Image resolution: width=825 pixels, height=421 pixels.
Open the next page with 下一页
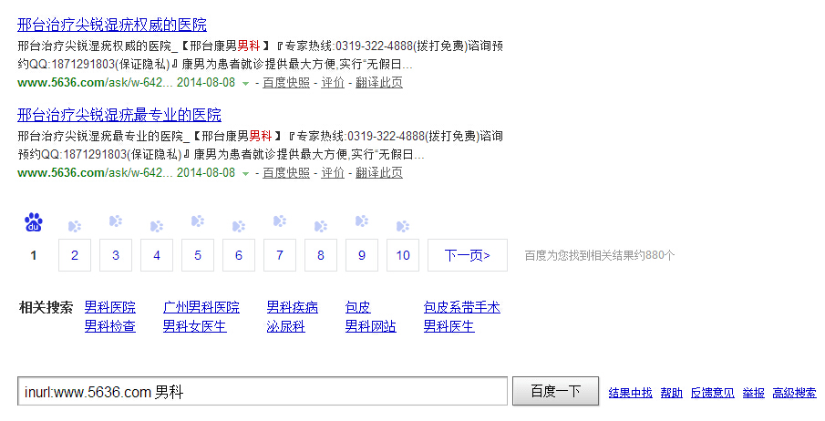(468, 255)
